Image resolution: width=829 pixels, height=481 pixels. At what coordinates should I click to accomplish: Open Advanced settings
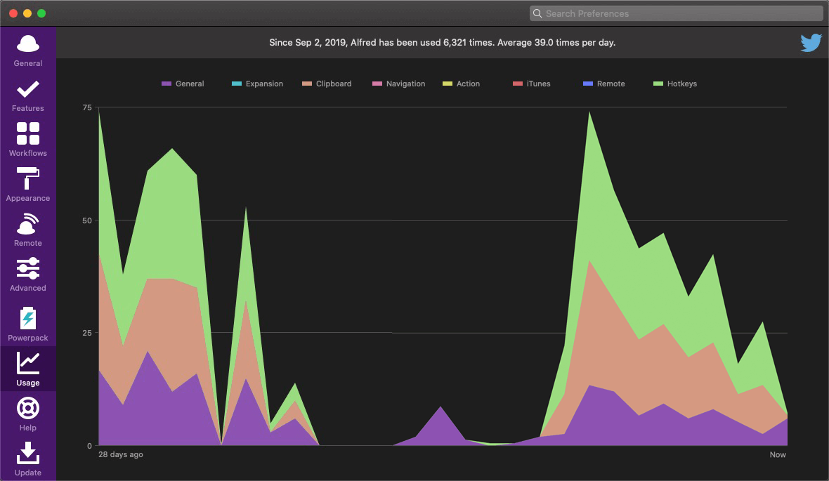pyautogui.click(x=28, y=275)
